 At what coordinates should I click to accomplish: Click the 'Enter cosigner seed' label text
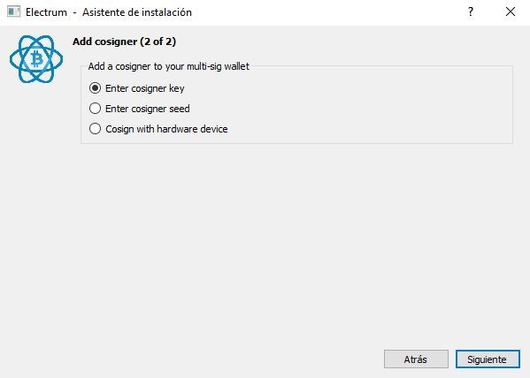[148, 109]
